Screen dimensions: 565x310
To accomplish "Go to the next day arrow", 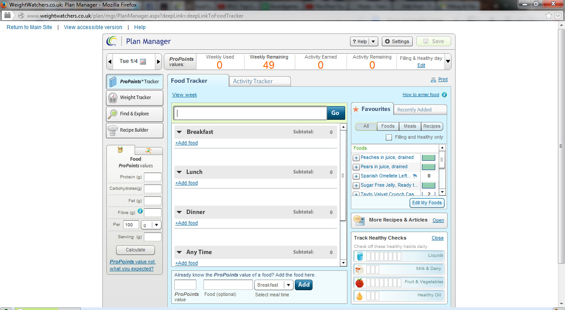I will point(158,62).
